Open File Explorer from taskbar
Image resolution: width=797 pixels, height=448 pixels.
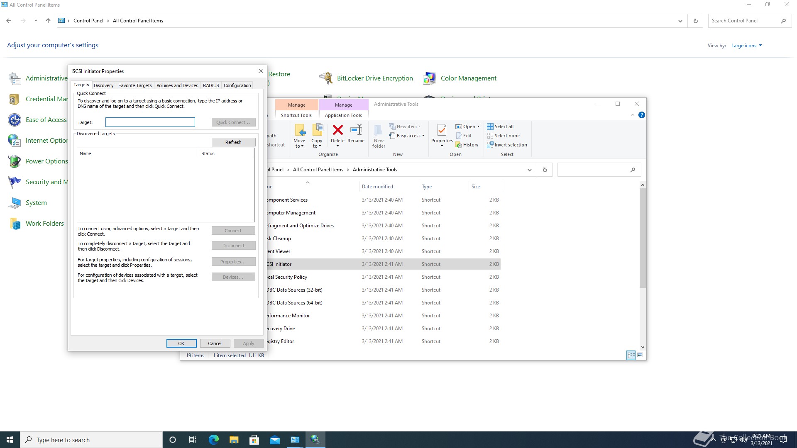[234, 440]
